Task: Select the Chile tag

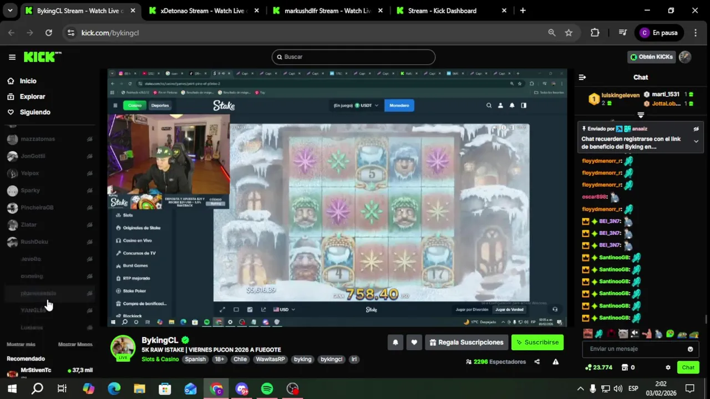Action: (x=240, y=359)
